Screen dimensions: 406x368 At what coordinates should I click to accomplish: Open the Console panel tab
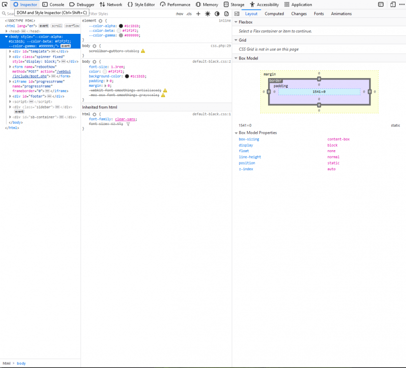coord(53,4)
